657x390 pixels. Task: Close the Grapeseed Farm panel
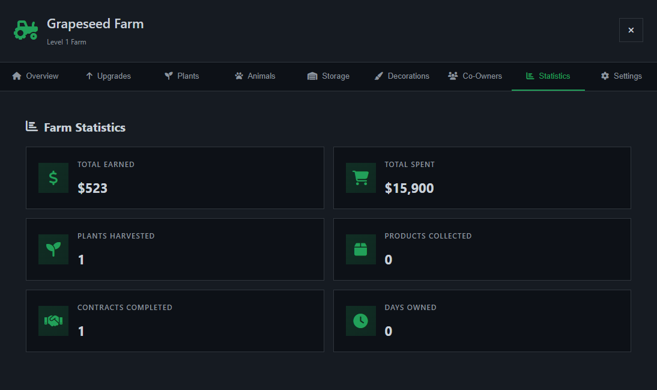[631, 30]
